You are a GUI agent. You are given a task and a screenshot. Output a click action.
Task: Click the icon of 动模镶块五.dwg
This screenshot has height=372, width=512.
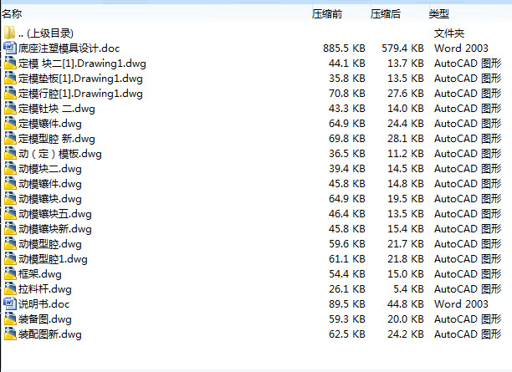click(x=10, y=213)
